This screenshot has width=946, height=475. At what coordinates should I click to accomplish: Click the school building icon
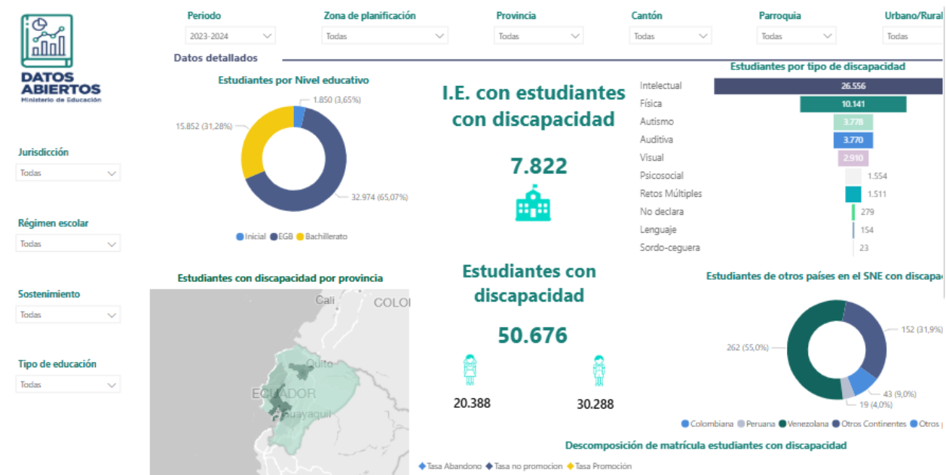point(533,203)
